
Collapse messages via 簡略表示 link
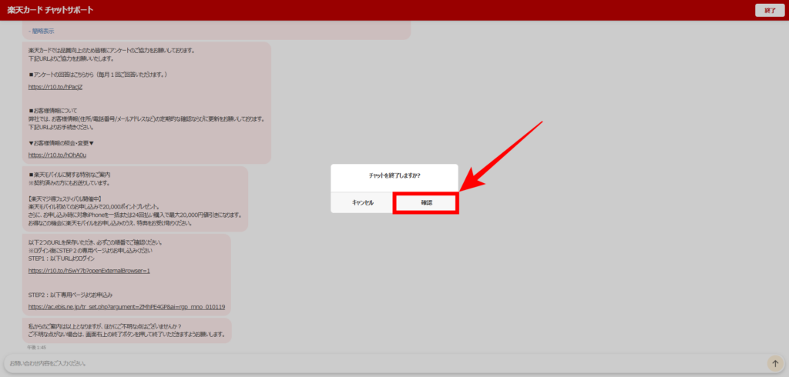42,31
